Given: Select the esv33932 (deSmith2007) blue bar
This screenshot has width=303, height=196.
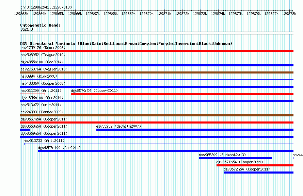Looking at the screenshot, I should [x=195, y=130].
